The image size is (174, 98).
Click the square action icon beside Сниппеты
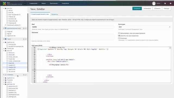pyautogui.click(x=26, y=75)
